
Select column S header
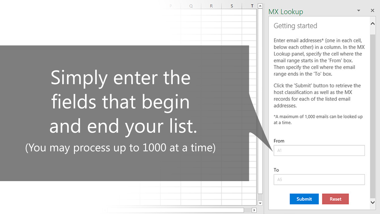(x=232, y=6)
